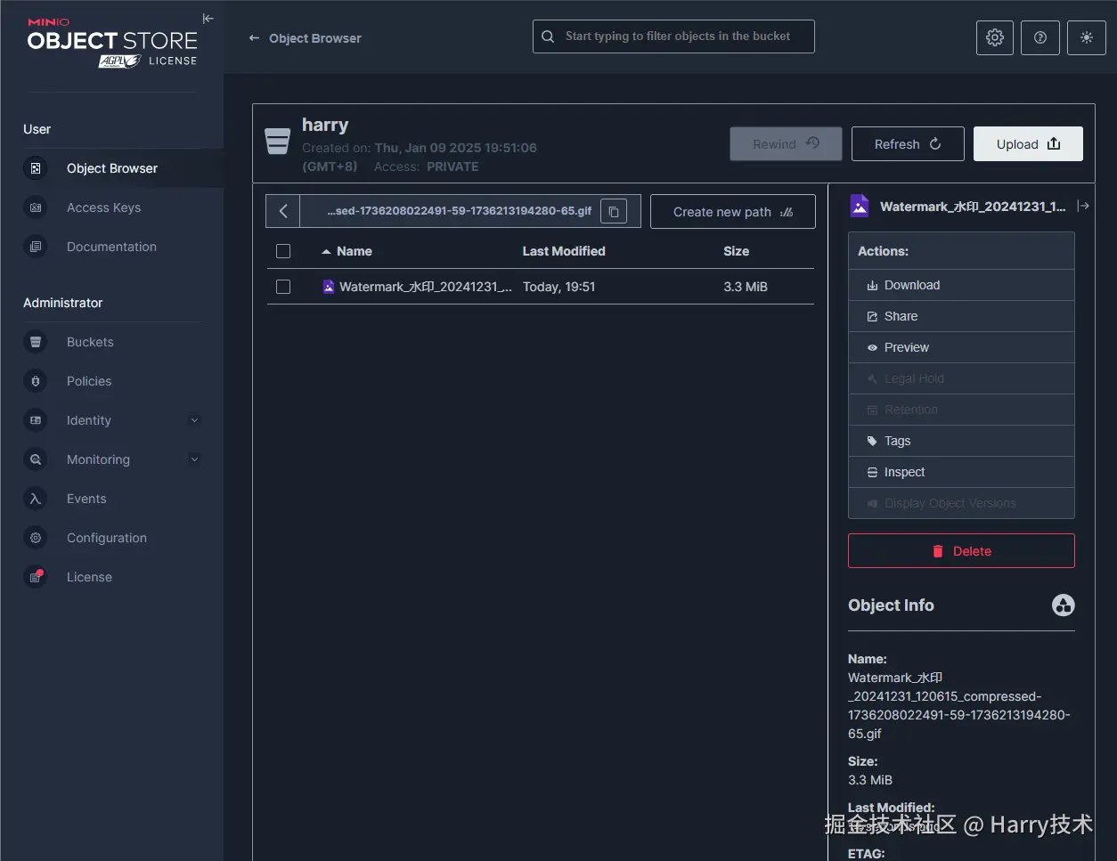Tick the select-all checkbox in table header

pyautogui.click(x=283, y=251)
